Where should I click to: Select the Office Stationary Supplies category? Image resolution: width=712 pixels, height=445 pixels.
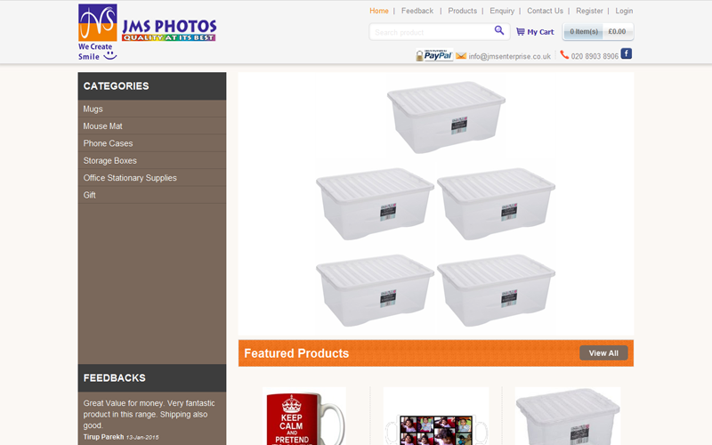pos(152,178)
